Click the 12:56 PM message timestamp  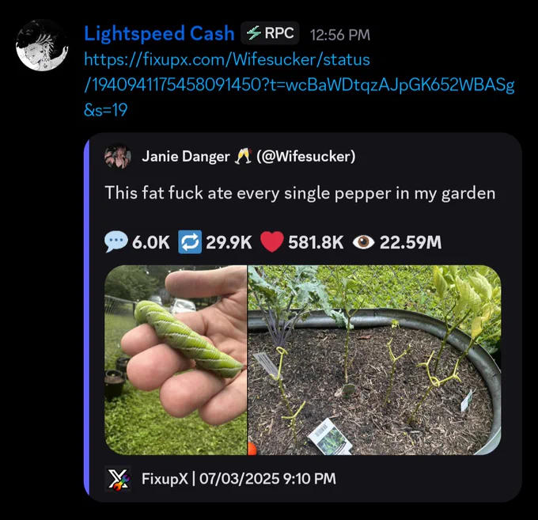point(340,35)
